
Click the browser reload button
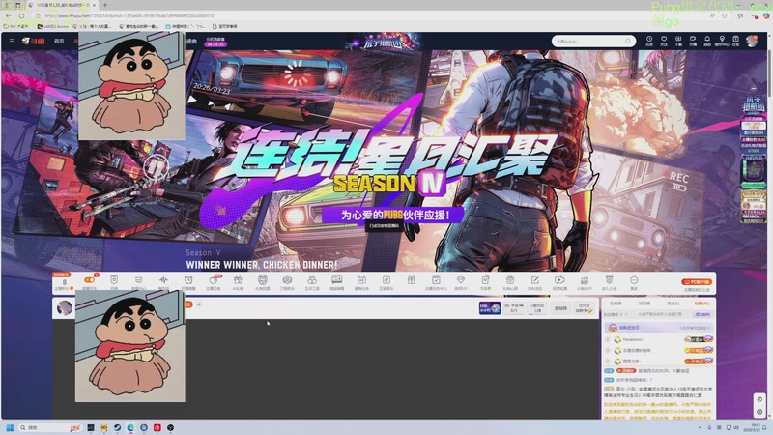(x=21, y=15)
